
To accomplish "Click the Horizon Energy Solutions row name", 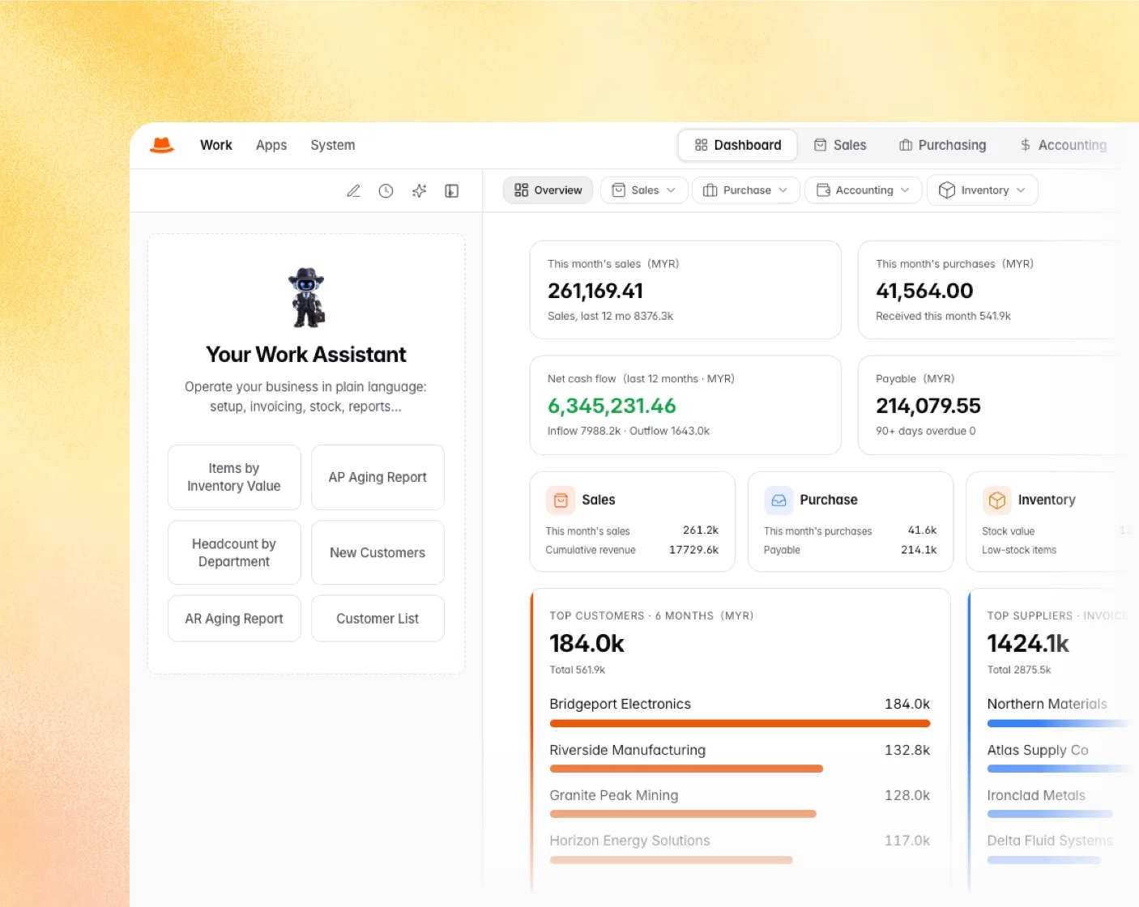I will [629, 841].
